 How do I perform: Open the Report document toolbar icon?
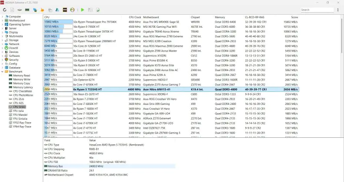12,10
